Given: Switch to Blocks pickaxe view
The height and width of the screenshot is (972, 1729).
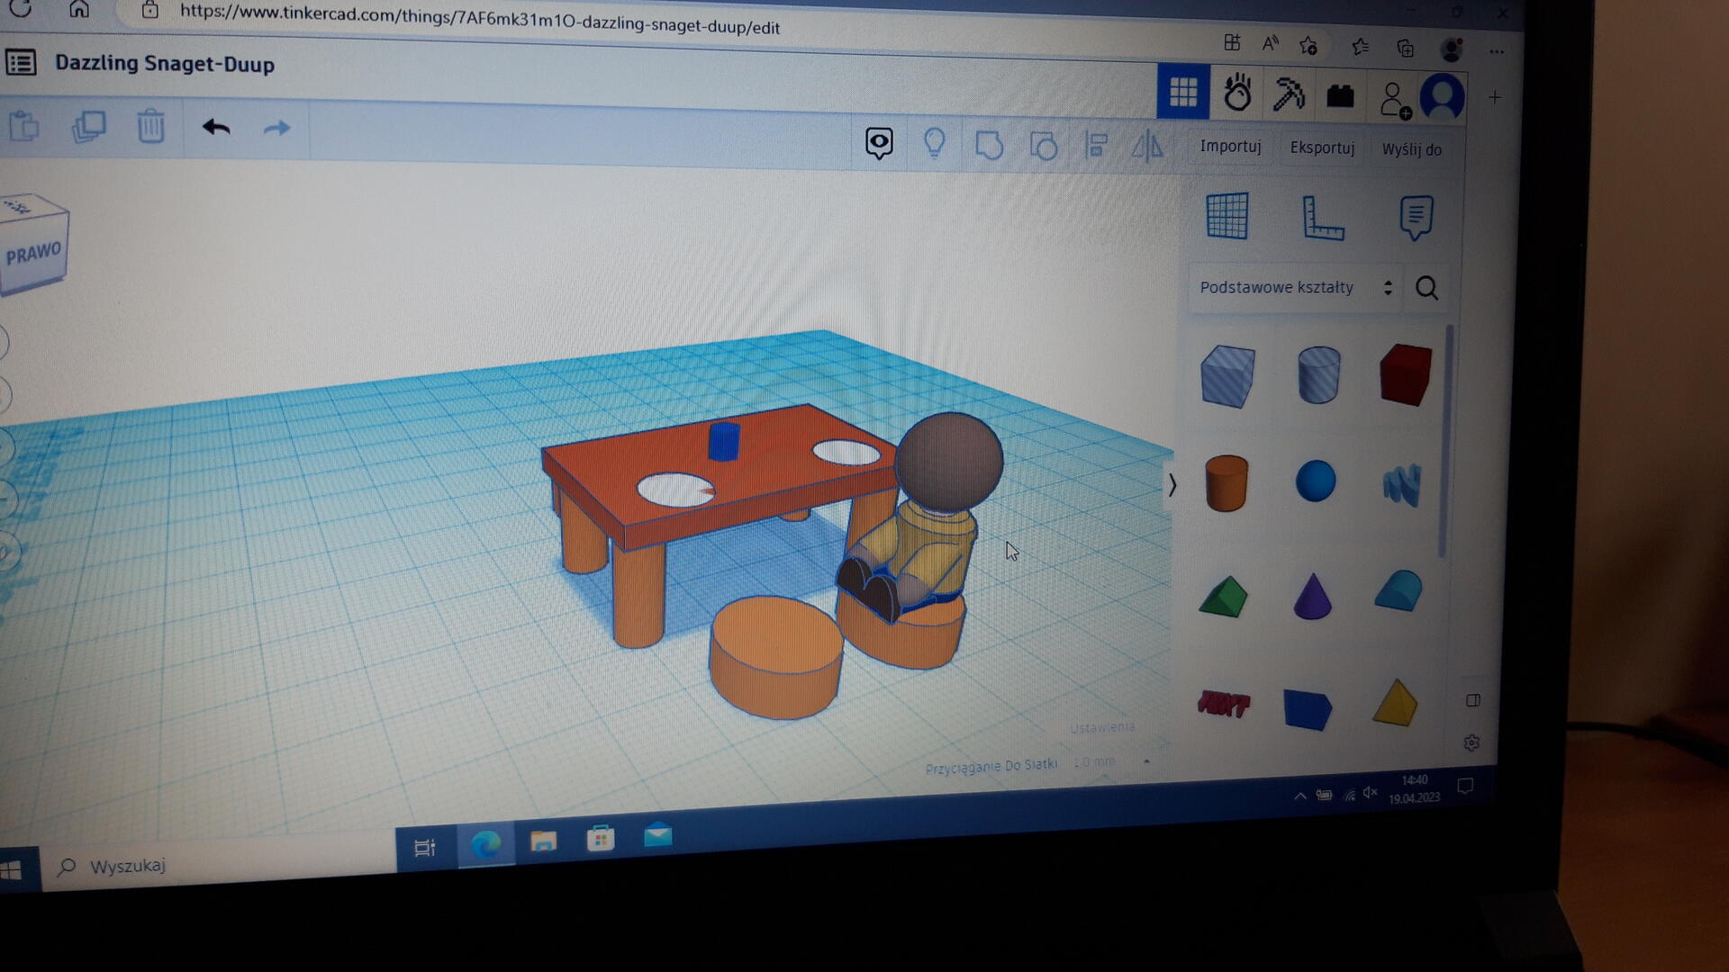Looking at the screenshot, I should [1288, 94].
